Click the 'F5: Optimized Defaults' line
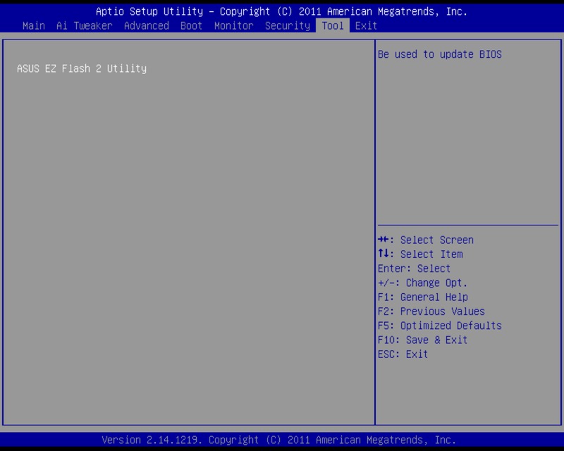Image resolution: width=564 pixels, height=451 pixels. (x=439, y=326)
